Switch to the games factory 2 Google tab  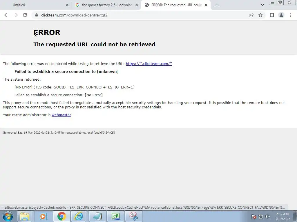pos(107,5)
